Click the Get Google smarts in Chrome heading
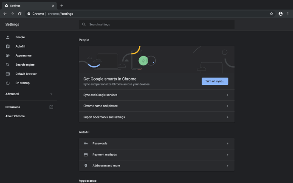 (110, 79)
